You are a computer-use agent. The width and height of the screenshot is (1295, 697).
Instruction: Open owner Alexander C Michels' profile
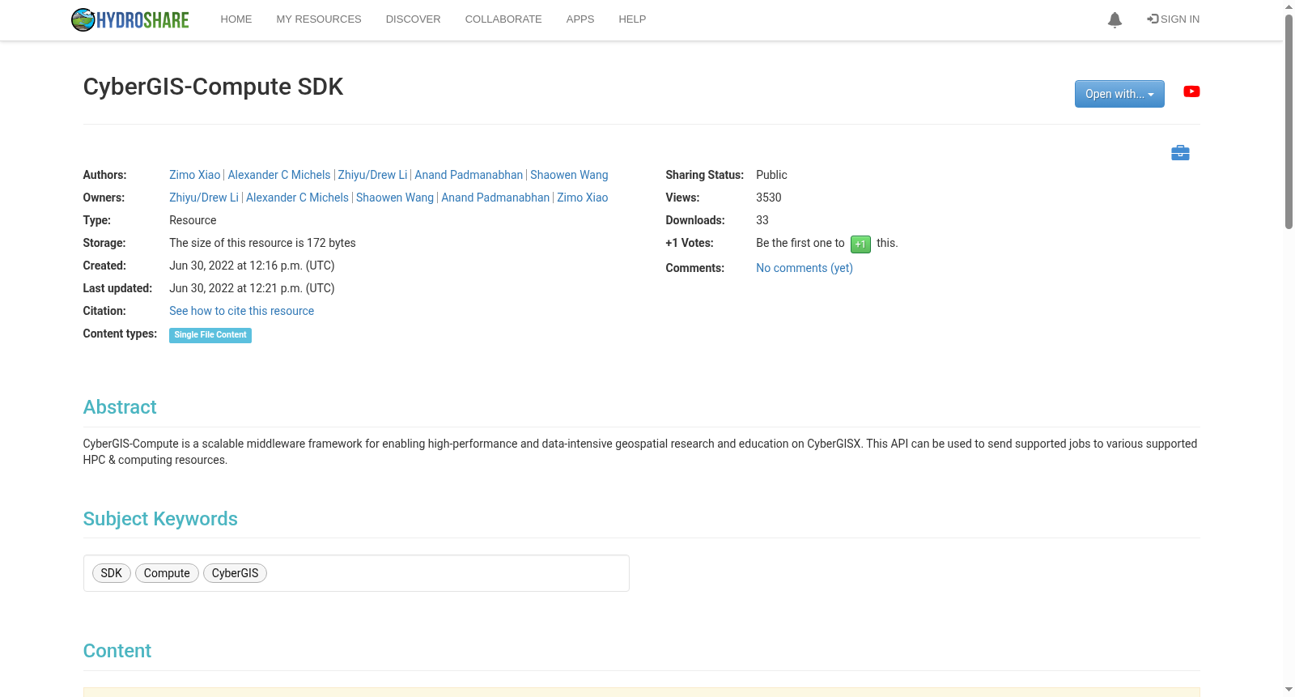click(297, 198)
